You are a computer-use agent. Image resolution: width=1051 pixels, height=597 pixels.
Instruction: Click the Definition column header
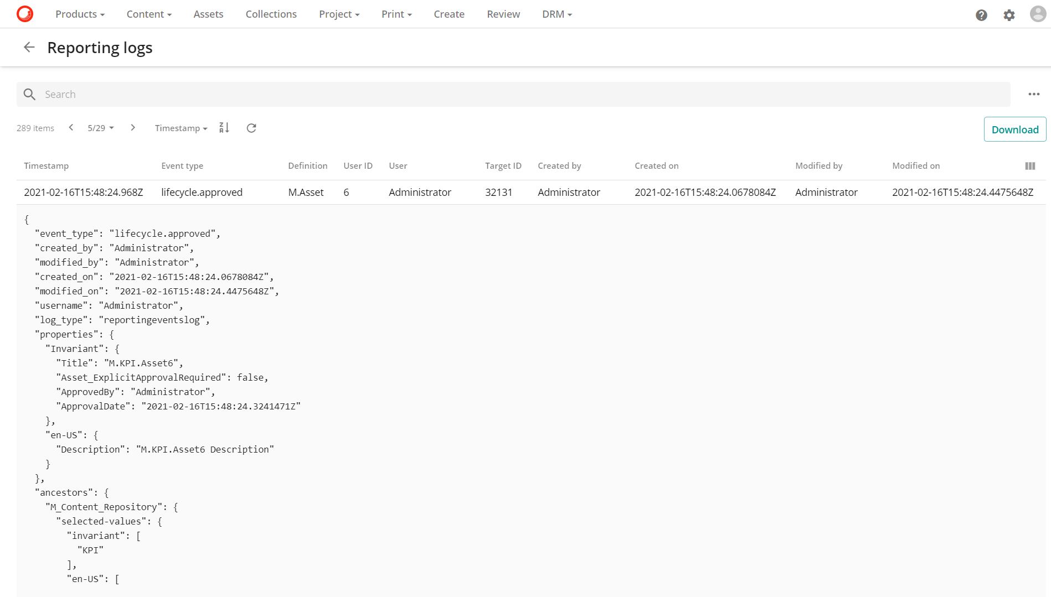[x=308, y=166]
